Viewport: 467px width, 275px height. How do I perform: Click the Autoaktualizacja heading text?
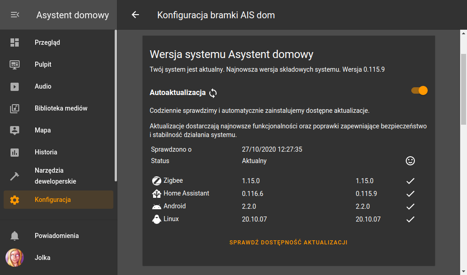pyautogui.click(x=177, y=93)
